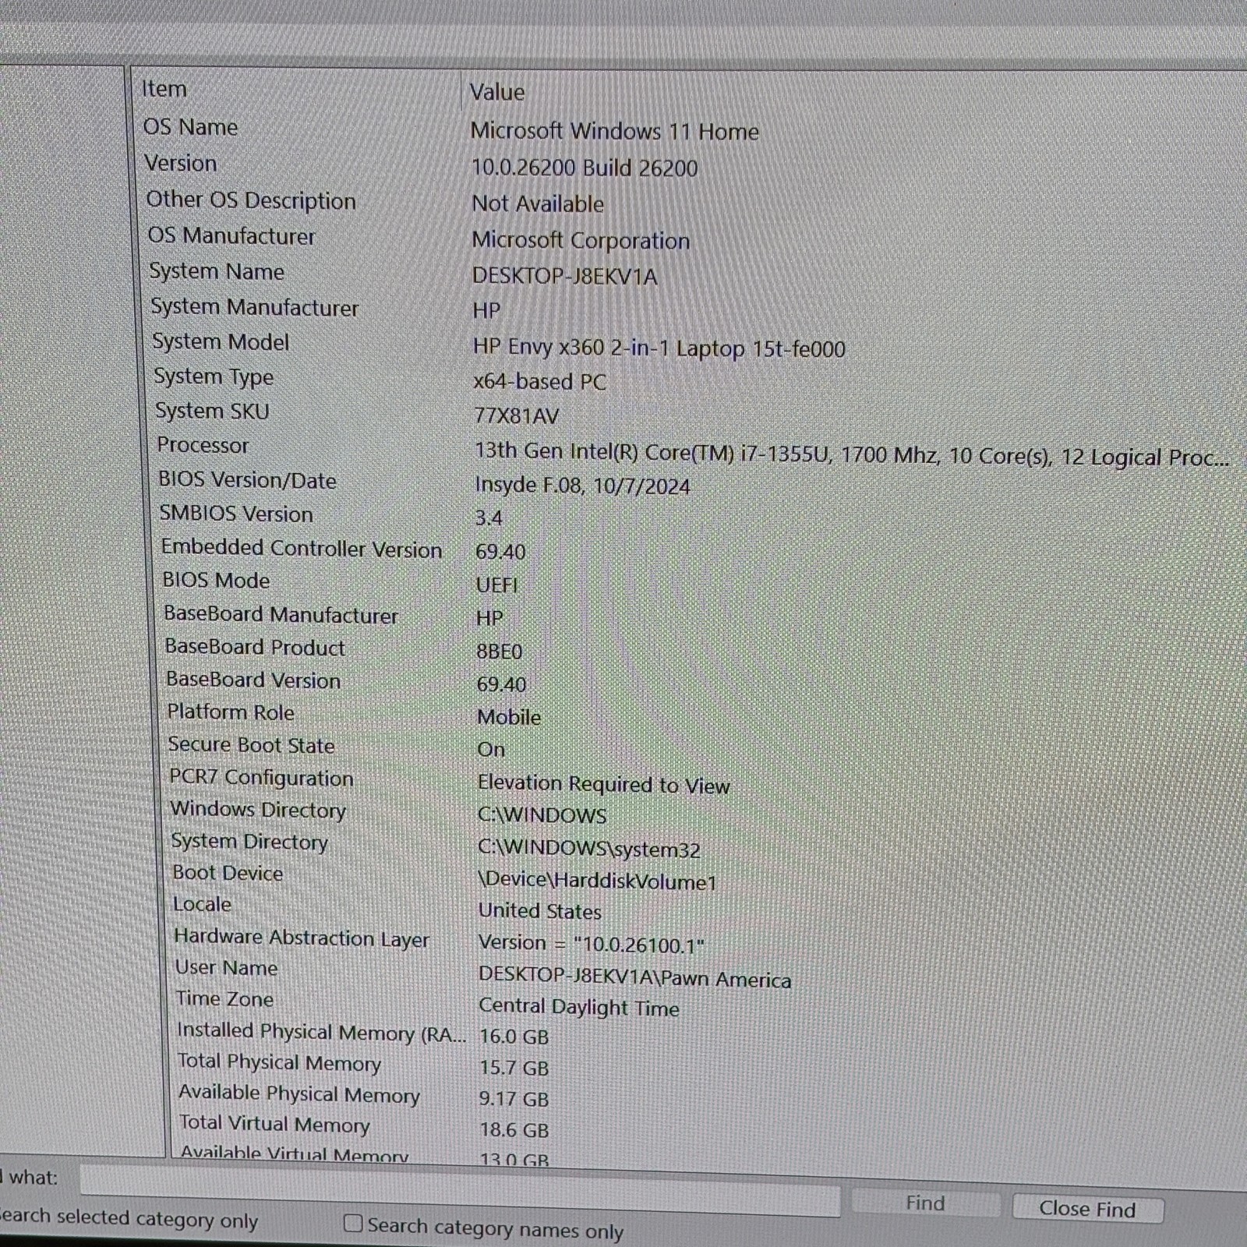Screen dimensions: 1247x1247
Task: Click the Secure Boot State value On
Action: [x=491, y=750]
